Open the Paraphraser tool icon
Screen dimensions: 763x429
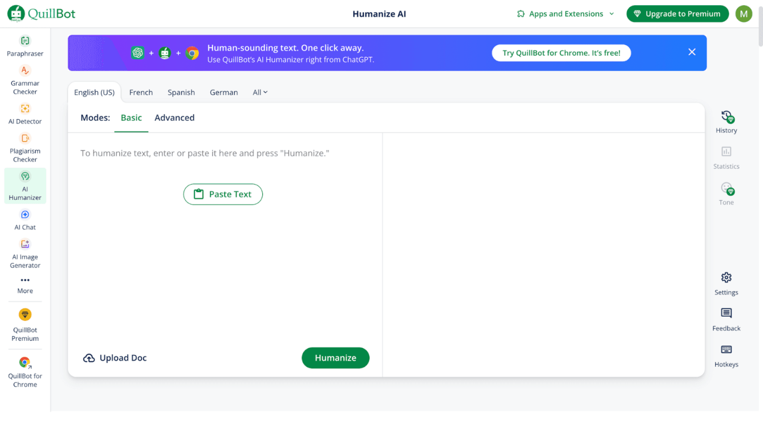pyautogui.click(x=25, y=41)
